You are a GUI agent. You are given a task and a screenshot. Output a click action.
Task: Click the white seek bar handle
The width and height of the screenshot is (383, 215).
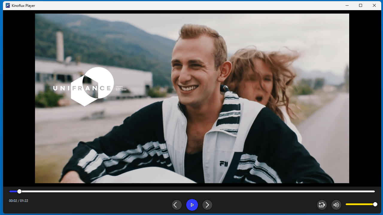pyautogui.click(x=19, y=191)
